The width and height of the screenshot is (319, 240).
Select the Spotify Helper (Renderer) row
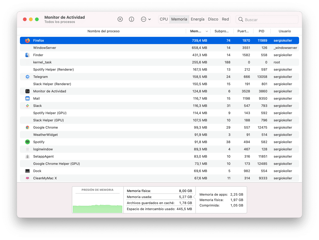pos(159,70)
